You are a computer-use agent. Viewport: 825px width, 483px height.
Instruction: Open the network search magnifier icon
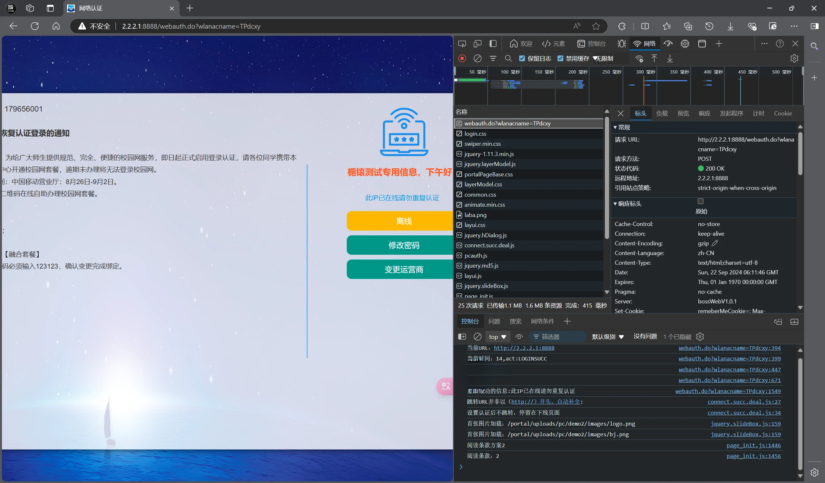[x=508, y=58]
